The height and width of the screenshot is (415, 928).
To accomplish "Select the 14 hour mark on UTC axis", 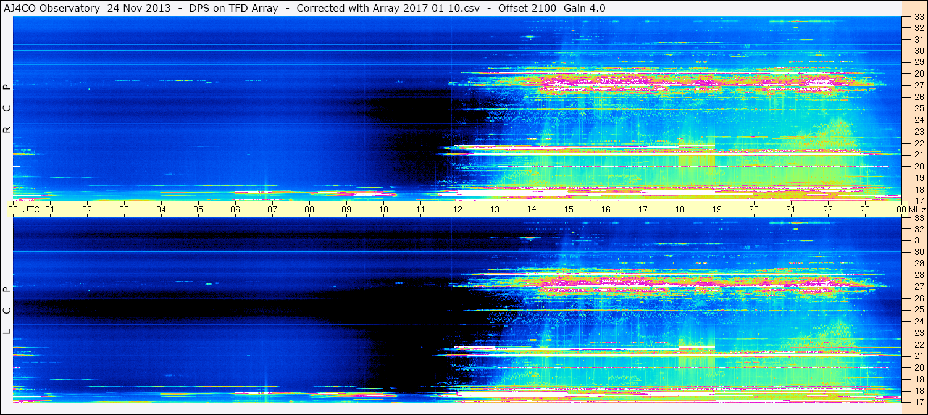I will [x=532, y=209].
